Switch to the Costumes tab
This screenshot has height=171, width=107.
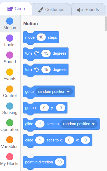pos(51,9)
